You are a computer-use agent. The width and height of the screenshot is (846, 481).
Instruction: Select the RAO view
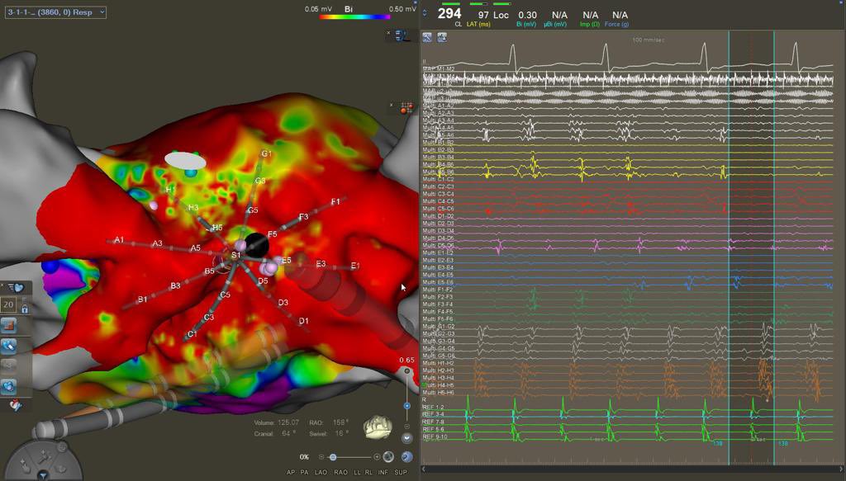[340, 473]
